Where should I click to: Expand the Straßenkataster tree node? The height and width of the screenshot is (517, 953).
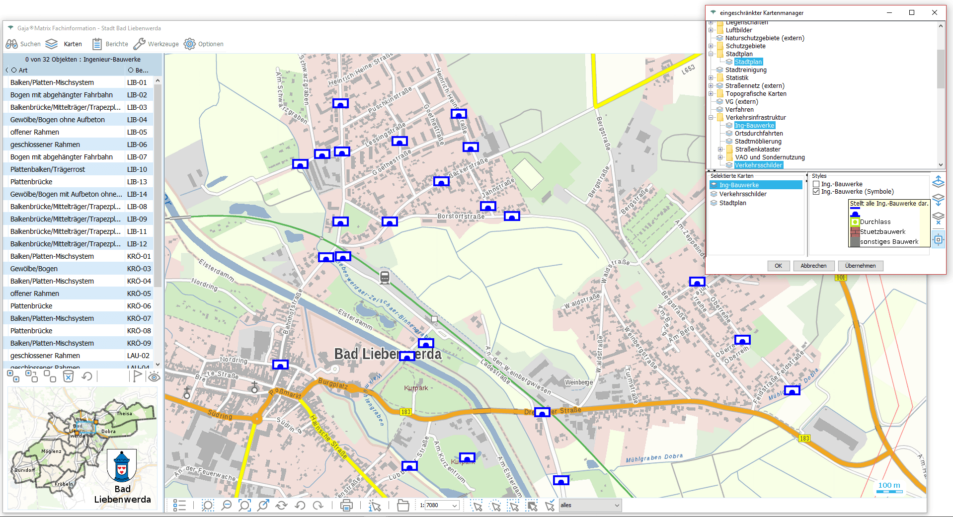click(720, 149)
